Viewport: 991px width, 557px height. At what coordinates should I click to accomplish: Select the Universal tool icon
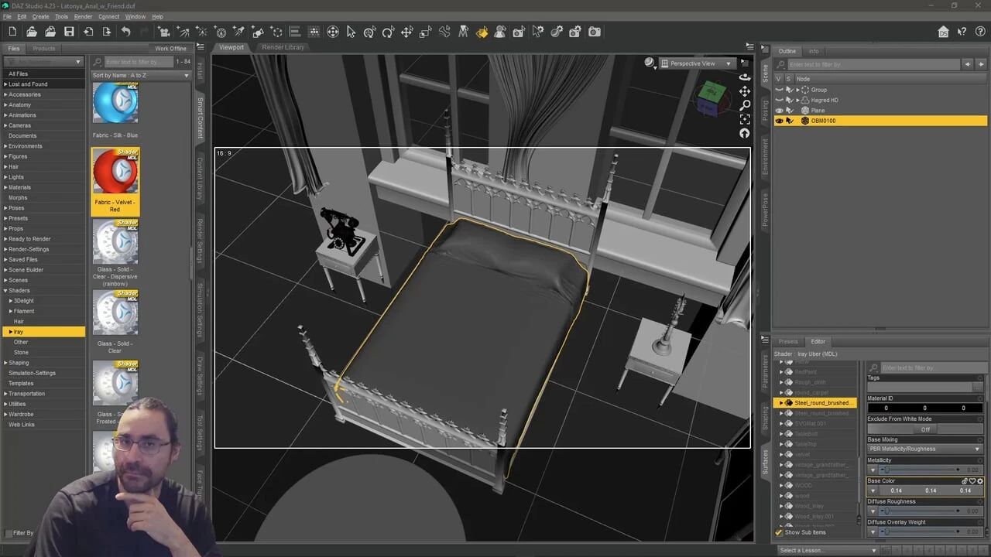(333, 32)
